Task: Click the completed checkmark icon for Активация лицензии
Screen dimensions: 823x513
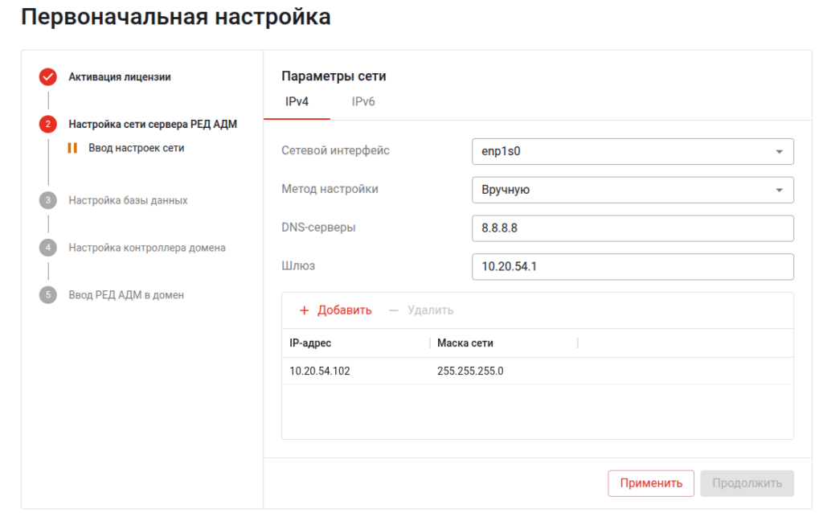Action: [x=48, y=76]
